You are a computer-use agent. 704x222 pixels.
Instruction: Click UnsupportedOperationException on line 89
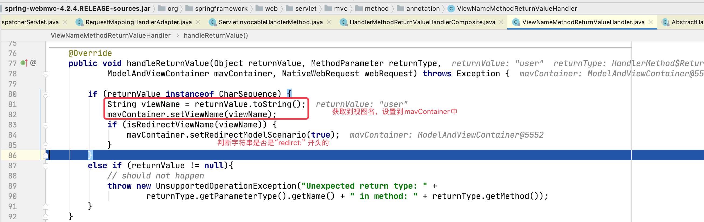[x=226, y=186]
